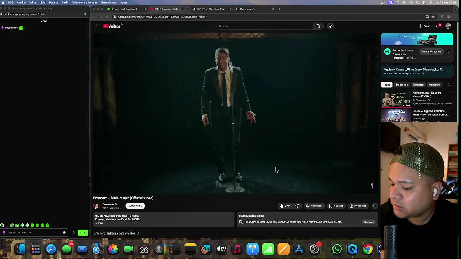Open the Herramientas menu

[108, 3]
